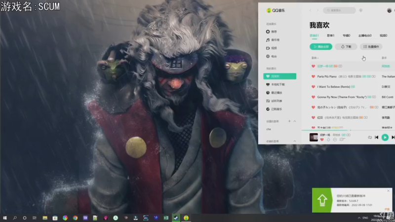Viewport: 395px width, 222px height.
Task: Open artist DJ link on I Want To Believe row
Action: pyautogui.click(x=386, y=87)
